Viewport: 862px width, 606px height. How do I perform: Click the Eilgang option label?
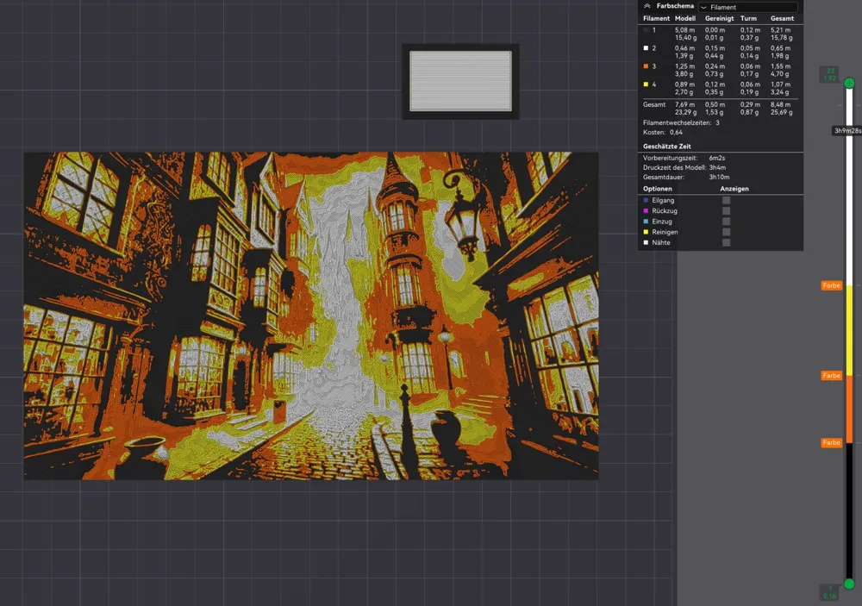[x=663, y=201]
